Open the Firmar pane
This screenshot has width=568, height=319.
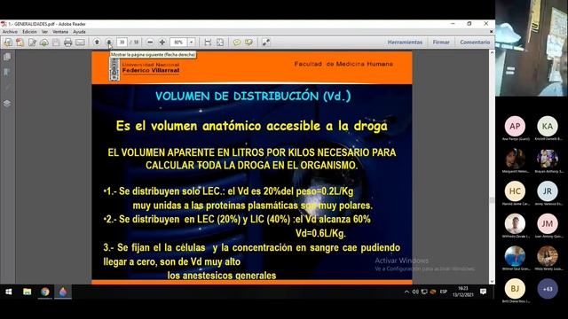coord(441,43)
